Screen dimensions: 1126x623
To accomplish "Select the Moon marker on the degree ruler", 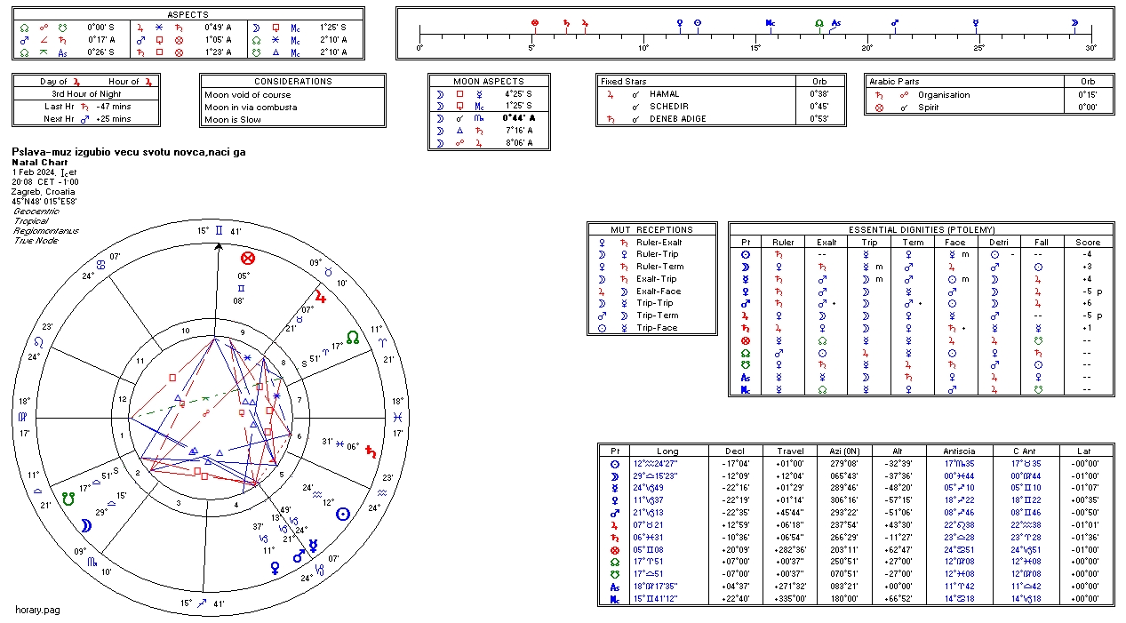I will point(1074,23).
